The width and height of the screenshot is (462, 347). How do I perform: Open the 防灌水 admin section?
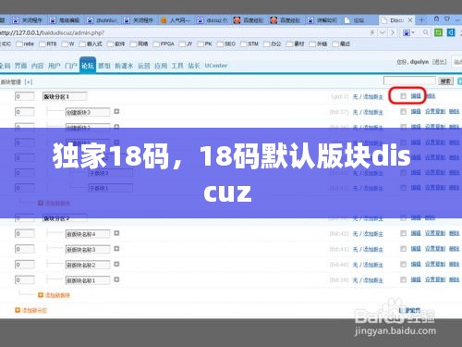[x=124, y=66]
